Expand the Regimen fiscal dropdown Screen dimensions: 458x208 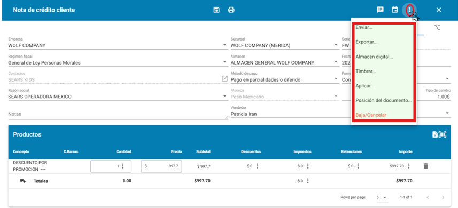pos(224,62)
